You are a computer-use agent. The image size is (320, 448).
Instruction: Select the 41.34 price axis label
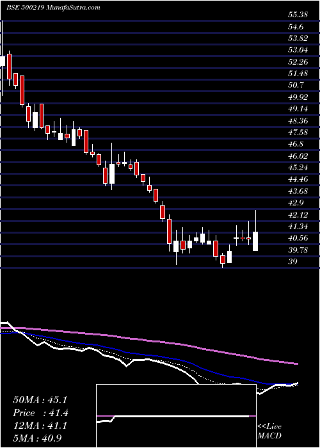click(298, 227)
